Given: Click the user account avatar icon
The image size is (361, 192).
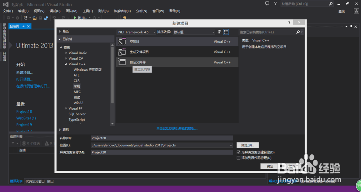Looking at the screenshot, I should [x=356, y=11].
